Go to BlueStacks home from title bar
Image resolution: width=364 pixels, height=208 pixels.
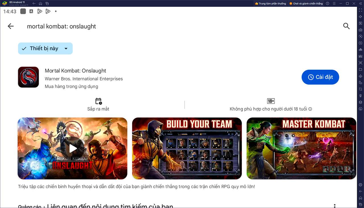click(x=41, y=3)
